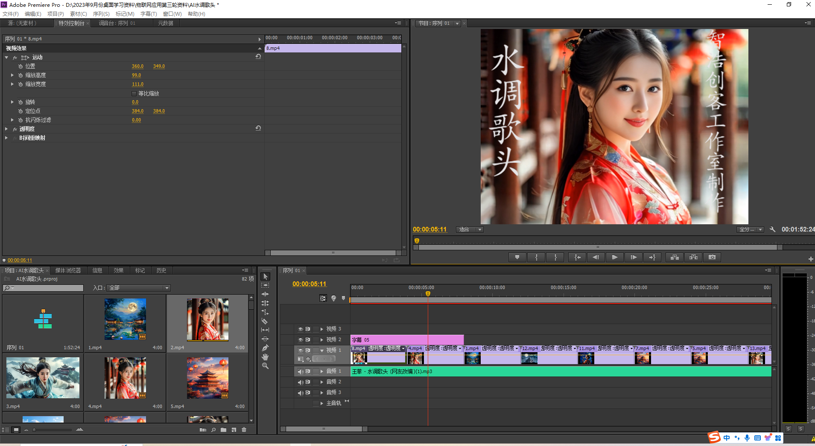Expand 缩放高度 property
Viewport: 815px width, 446px height.
pyautogui.click(x=12, y=75)
